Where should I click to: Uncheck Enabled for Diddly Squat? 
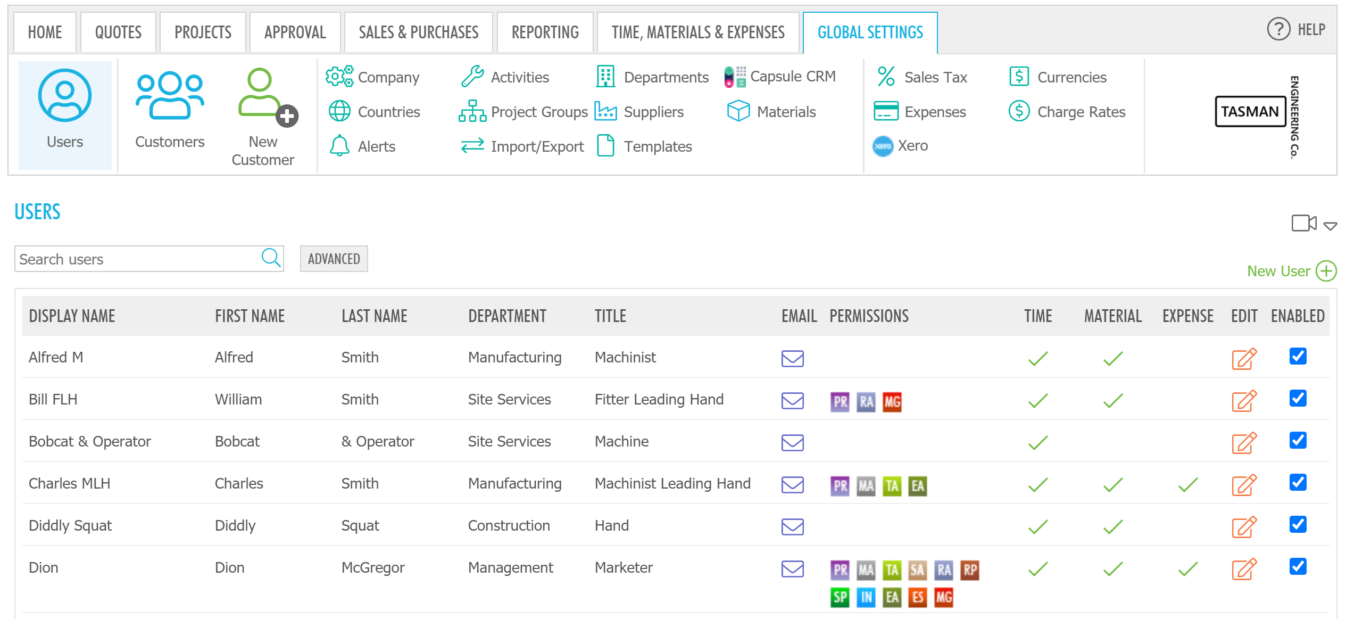click(1298, 525)
